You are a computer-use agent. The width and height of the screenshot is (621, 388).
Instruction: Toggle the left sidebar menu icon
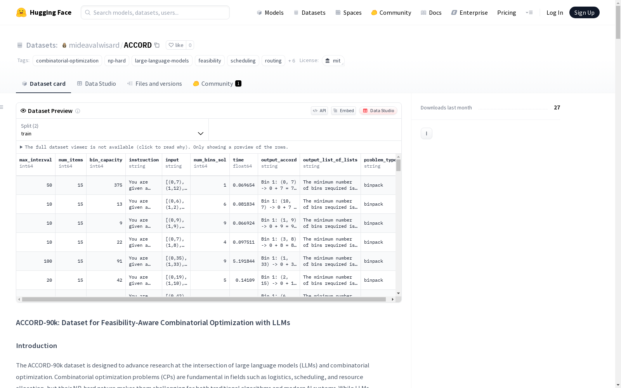tap(2, 107)
